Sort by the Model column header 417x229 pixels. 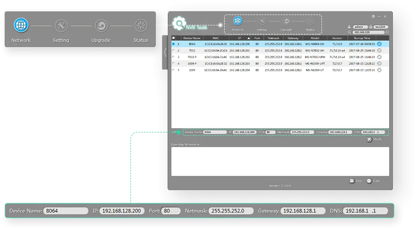point(315,38)
